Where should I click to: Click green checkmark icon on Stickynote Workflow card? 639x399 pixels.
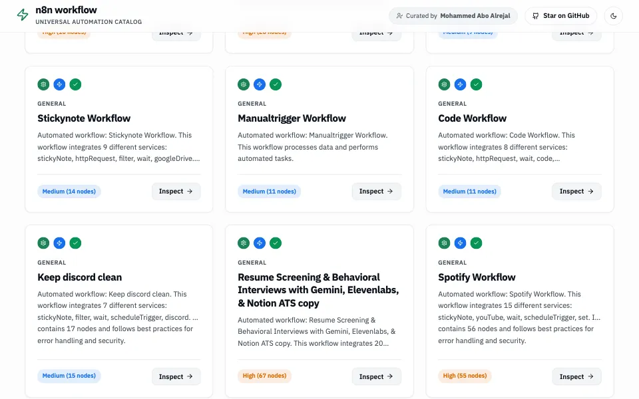[x=75, y=84]
